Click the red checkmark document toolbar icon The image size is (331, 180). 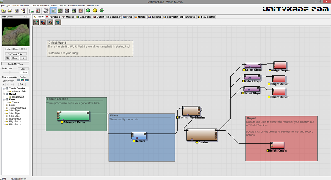pos(38,11)
